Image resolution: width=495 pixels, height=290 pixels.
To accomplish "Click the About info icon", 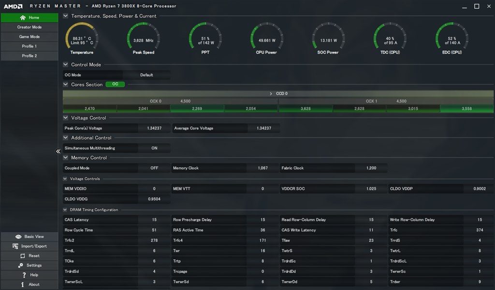I will coord(22,284).
